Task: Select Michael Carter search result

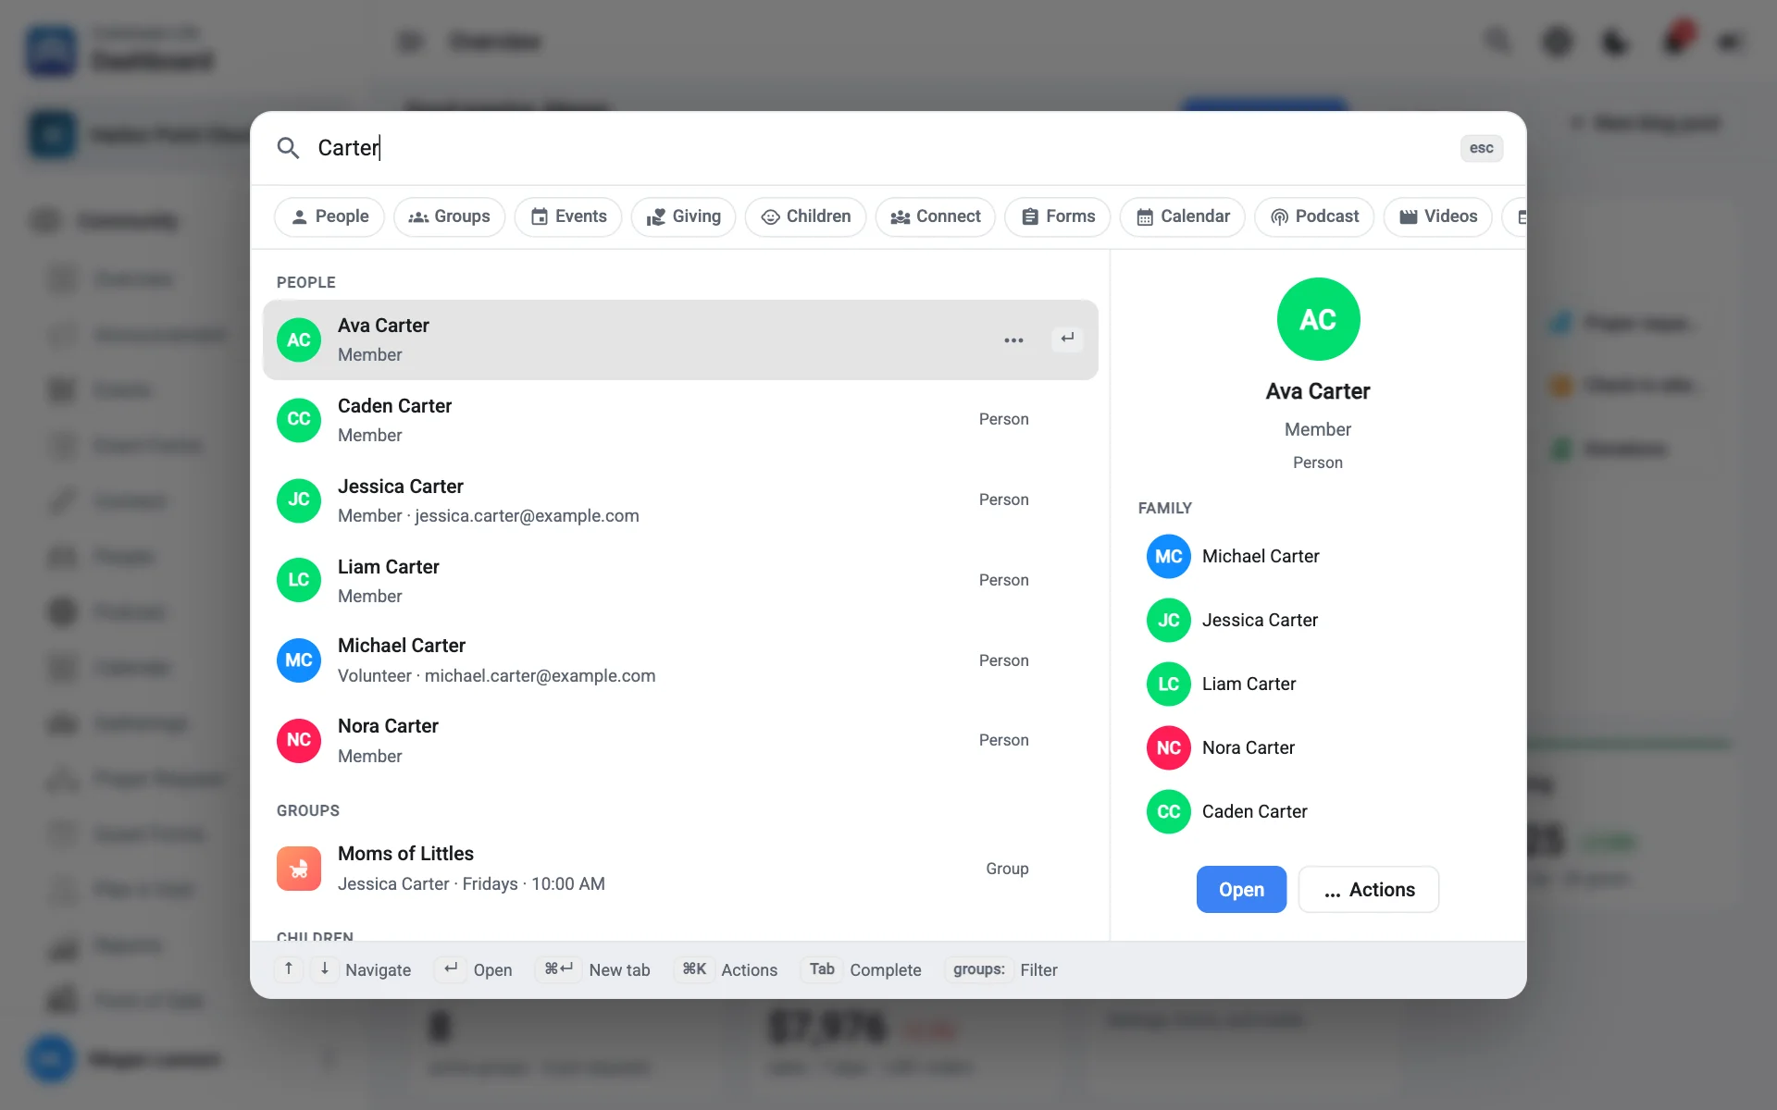Action: (x=680, y=660)
